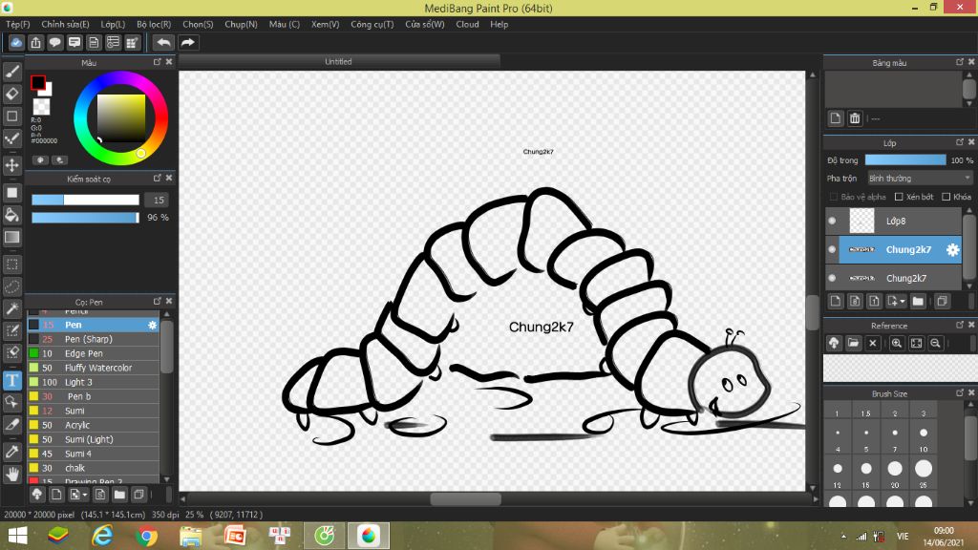978x550 pixels.
Task: Pick the chalk brush
Action: pos(94,468)
